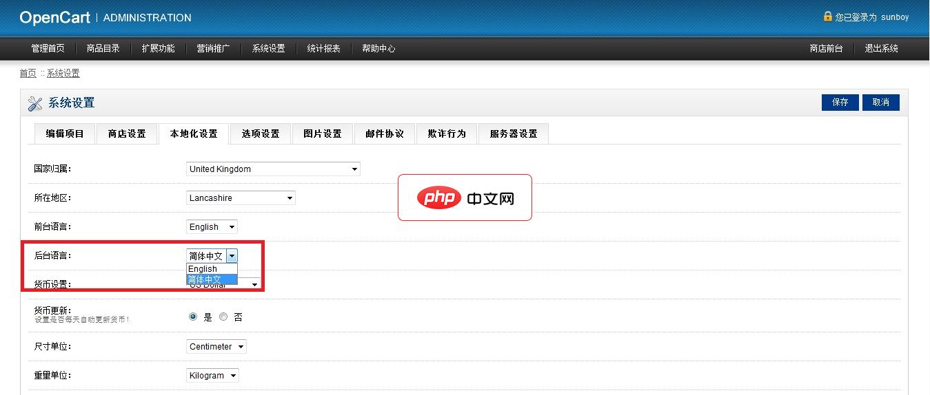
Task: Go to 商店前台 storefront
Action: click(x=827, y=49)
